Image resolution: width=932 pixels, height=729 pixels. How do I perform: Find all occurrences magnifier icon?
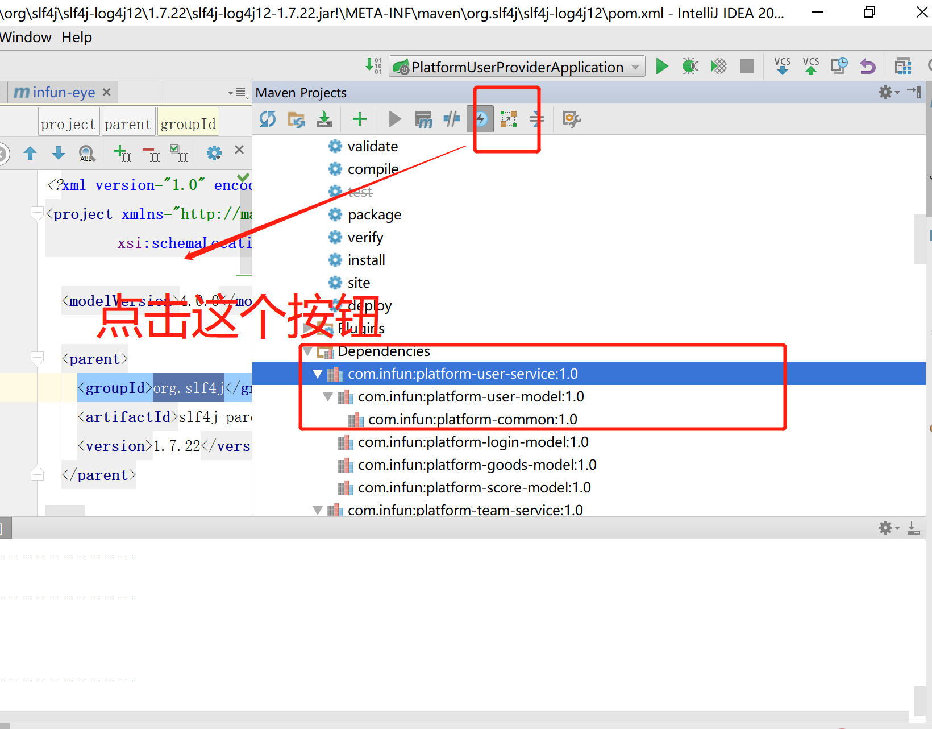coord(86,153)
